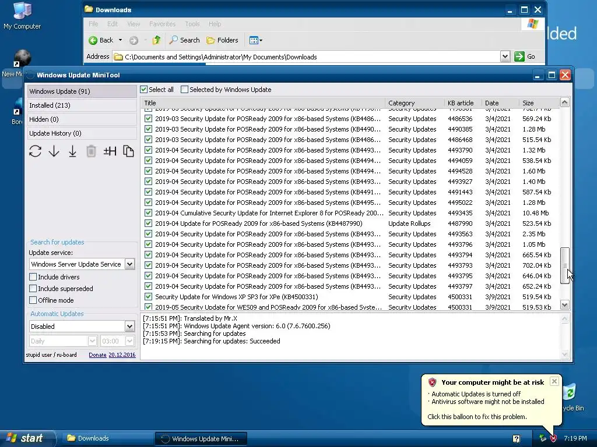The height and width of the screenshot is (447, 597).
Task: Click Back arrow in Downloads window
Action: [x=101, y=40]
